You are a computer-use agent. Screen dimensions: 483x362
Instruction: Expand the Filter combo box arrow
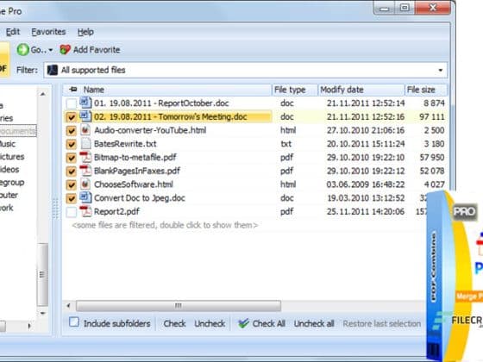[x=441, y=70]
